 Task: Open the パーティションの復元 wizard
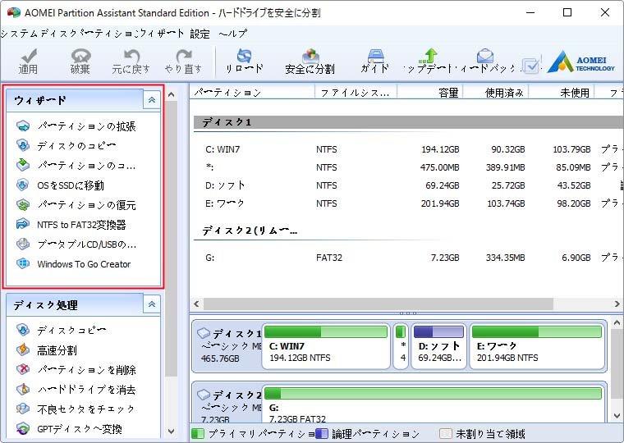coord(76,205)
